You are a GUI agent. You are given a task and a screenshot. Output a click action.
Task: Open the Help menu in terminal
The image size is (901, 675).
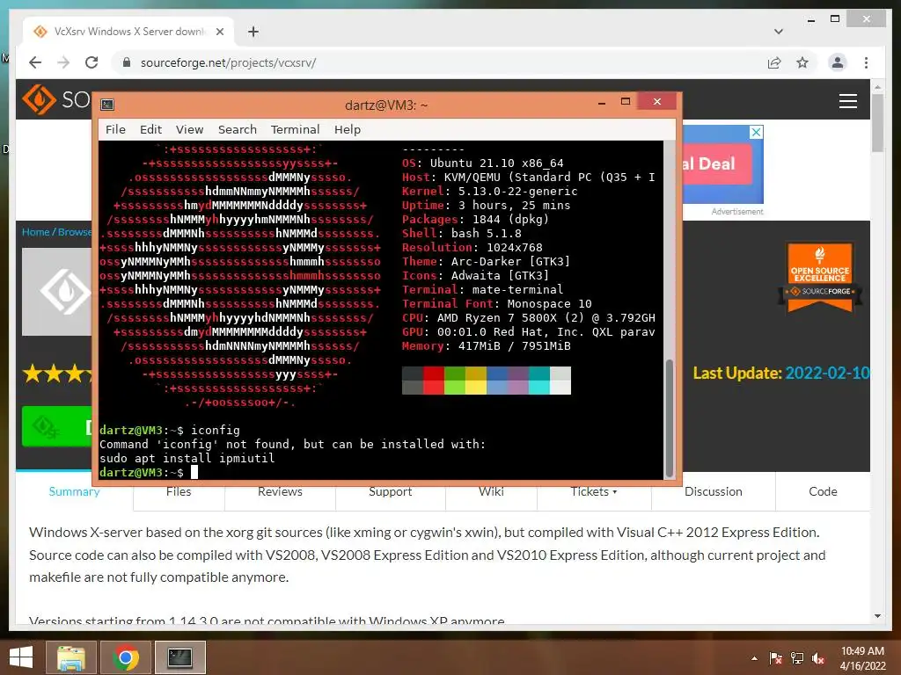point(347,130)
